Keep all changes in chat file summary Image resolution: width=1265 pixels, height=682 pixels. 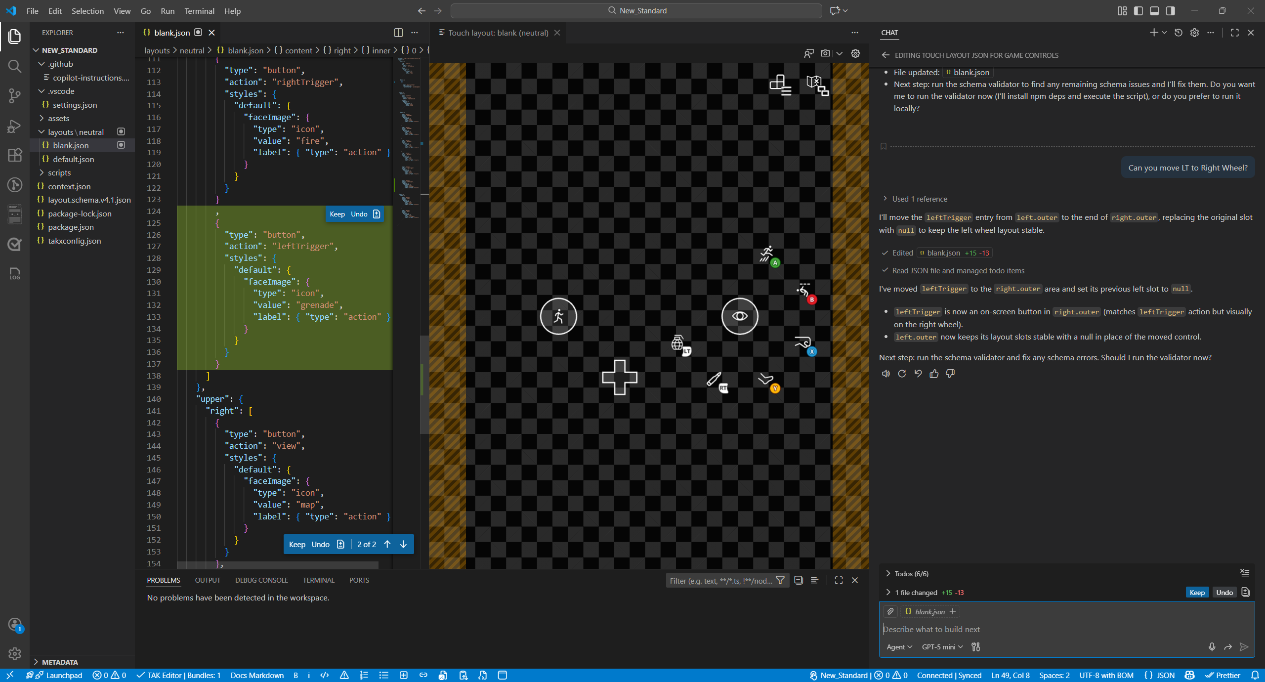click(1197, 593)
